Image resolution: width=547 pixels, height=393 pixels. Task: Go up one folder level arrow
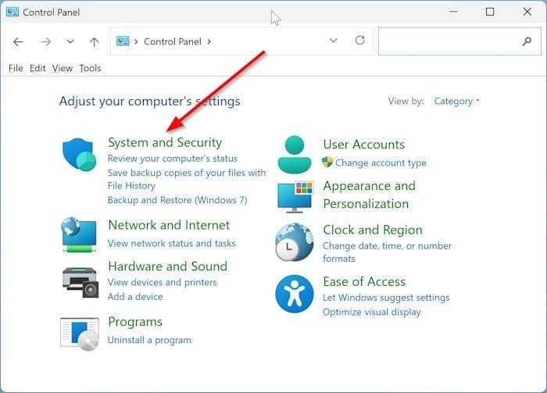point(94,41)
